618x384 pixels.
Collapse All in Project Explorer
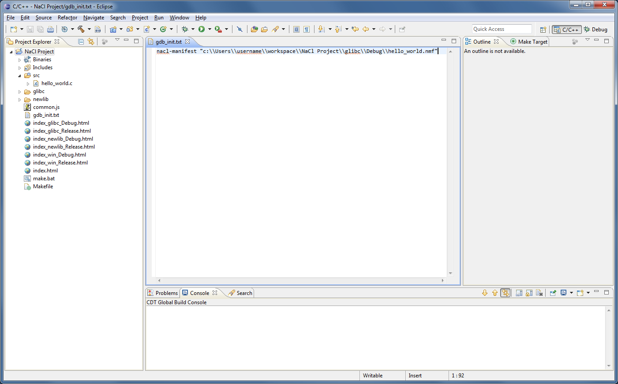click(81, 41)
